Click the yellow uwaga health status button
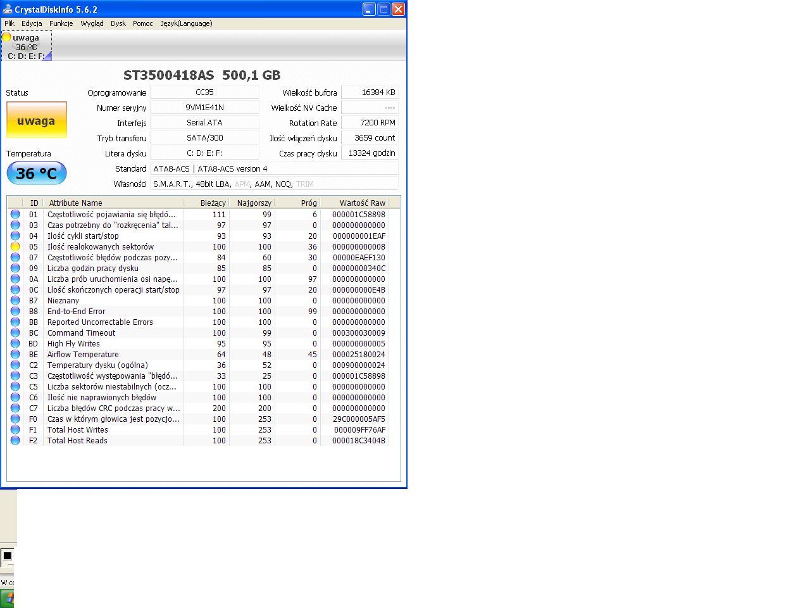810x608 pixels. point(37,120)
